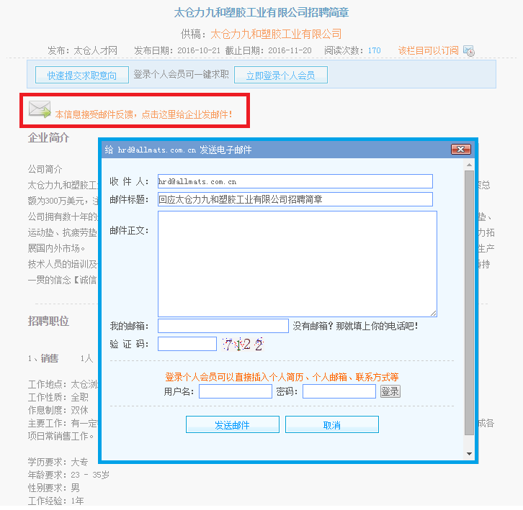The height and width of the screenshot is (510, 523).
Task: Click the dialog title 给 hrd@allmats.com.cn 发送电子邮件
Action: 178,150
